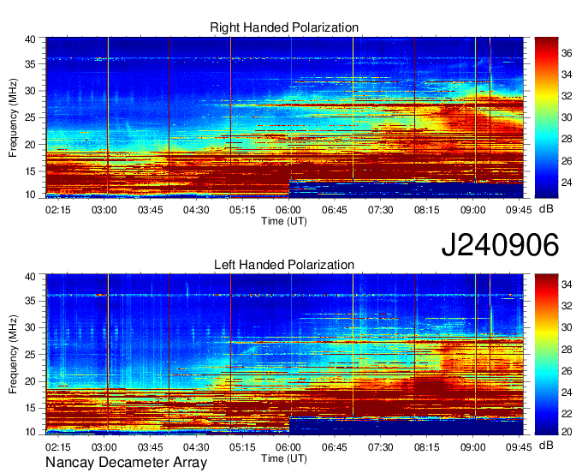Click the "Time (UT)" axis label under the Right Handed plot
582x473 pixels.
coord(284,221)
